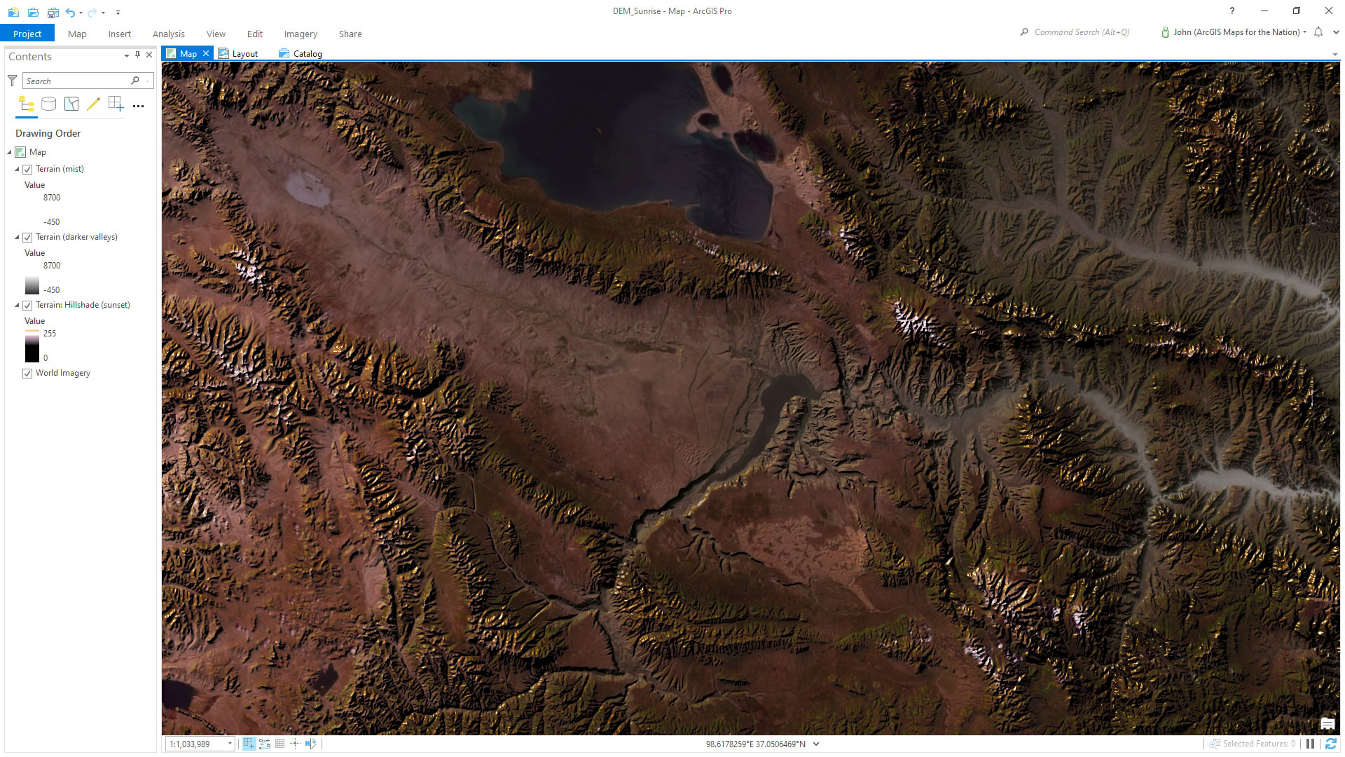This screenshot has height=757, width=1345.
Task: Open the map scale dropdown
Action: coord(230,744)
